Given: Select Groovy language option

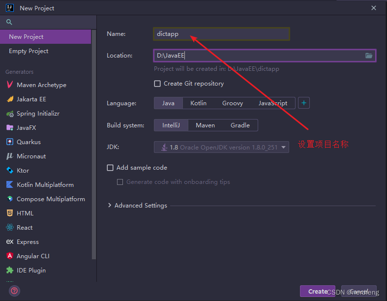Looking at the screenshot, I should coord(233,103).
